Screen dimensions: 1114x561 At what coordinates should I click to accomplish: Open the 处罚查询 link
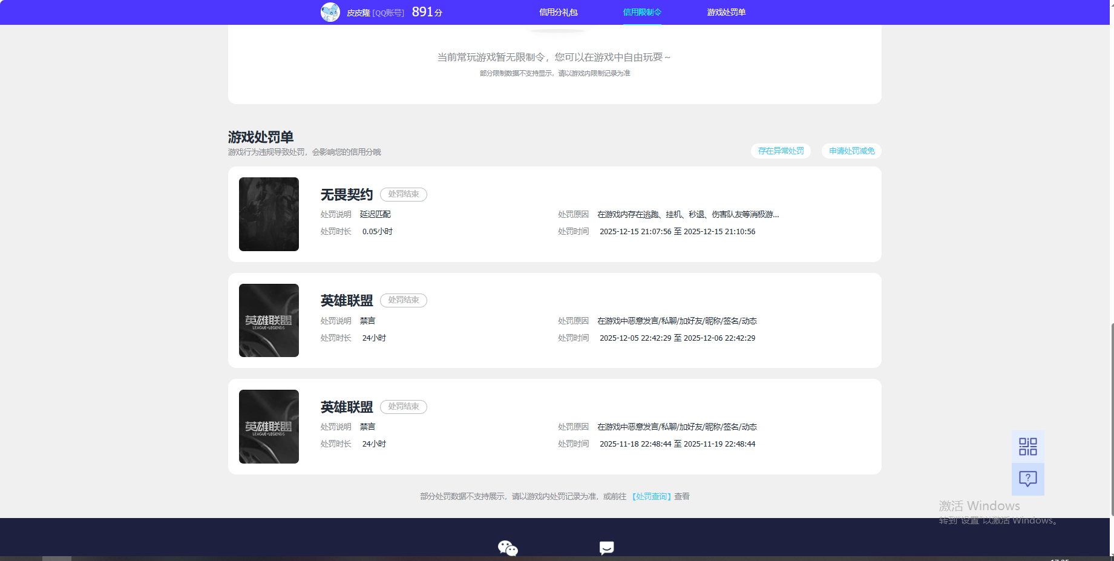652,496
